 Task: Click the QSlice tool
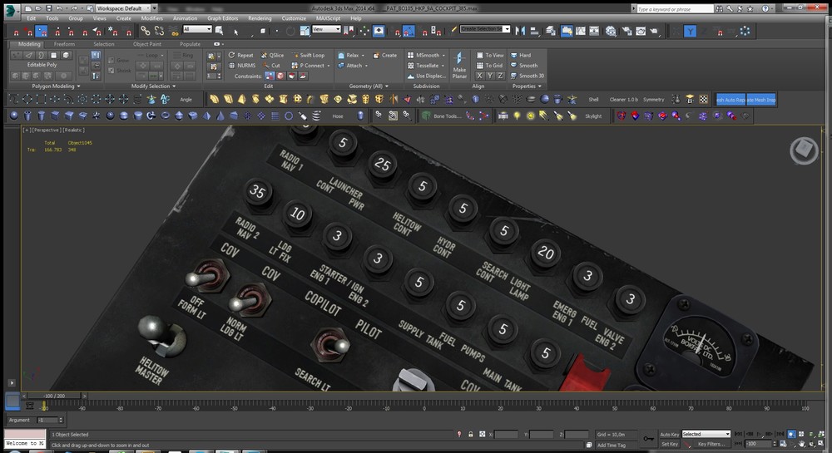[272, 55]
